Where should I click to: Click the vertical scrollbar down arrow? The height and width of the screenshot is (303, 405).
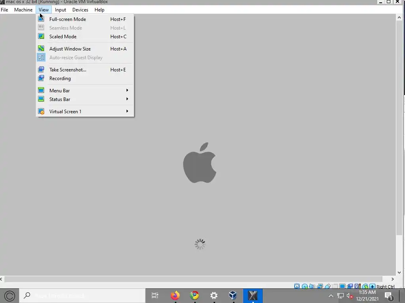click(x=399, y=272)
